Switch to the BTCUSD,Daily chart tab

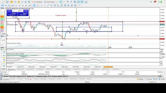point(95,69)
